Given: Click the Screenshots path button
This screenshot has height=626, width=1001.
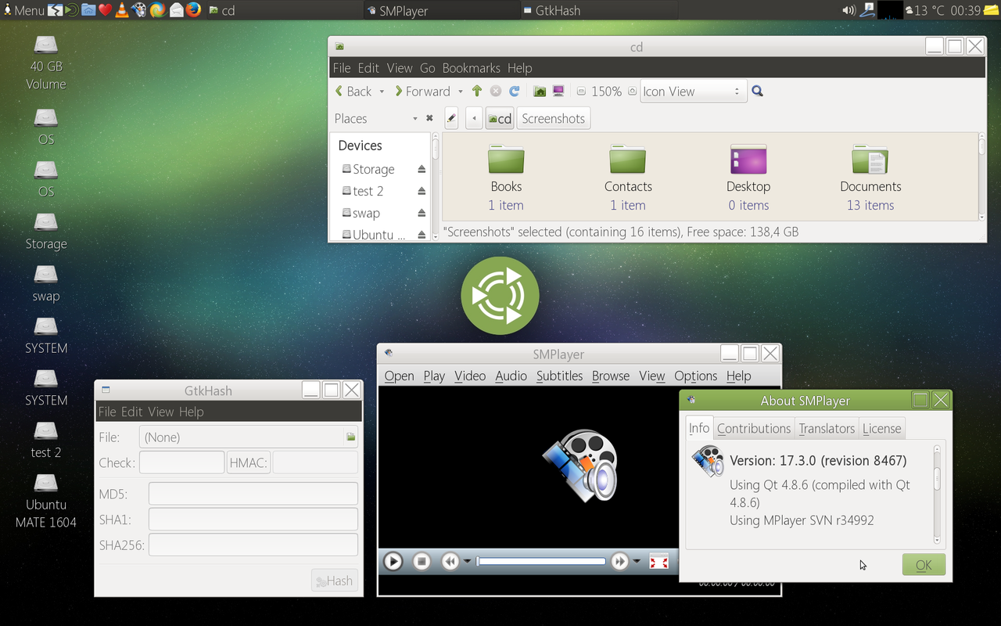Looking at the screenshot, I should coord(554,118).
